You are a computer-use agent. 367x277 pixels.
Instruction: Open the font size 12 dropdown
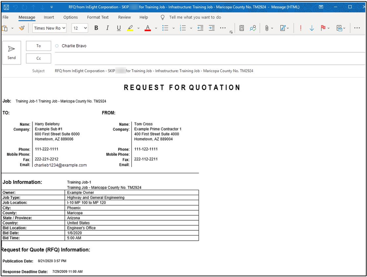click(x=79, y=28)
